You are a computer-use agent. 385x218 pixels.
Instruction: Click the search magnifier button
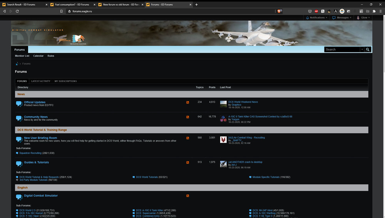368,49
